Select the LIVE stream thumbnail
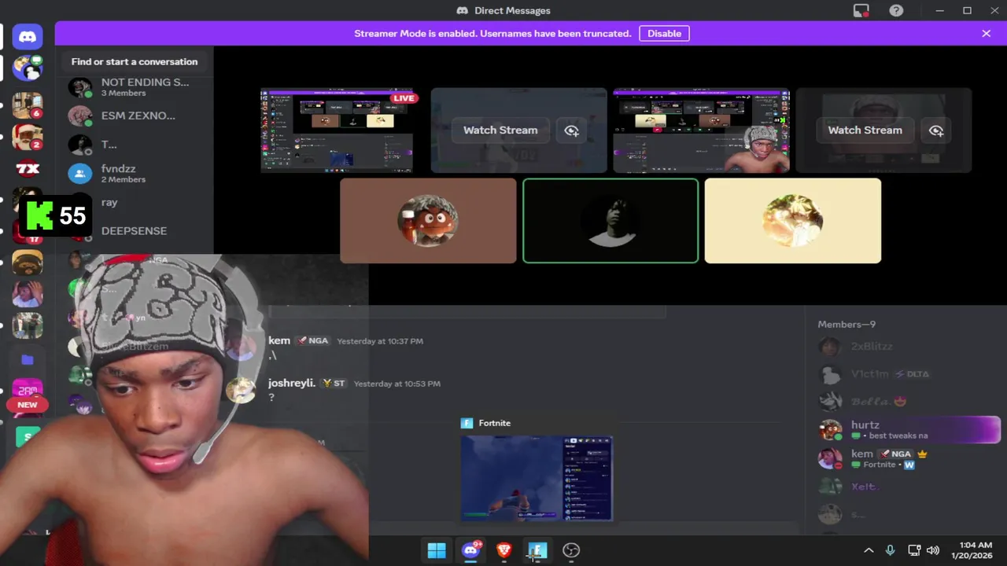This screenshot has width=1007, height=566. (x=337, y=130)
